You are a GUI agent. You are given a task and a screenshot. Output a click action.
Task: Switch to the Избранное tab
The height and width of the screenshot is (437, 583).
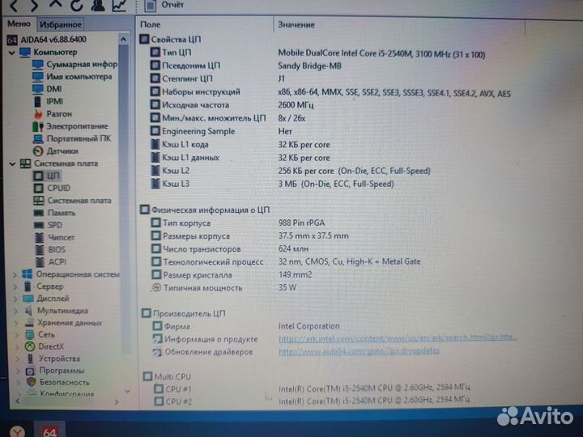click(x=60, y=24)
